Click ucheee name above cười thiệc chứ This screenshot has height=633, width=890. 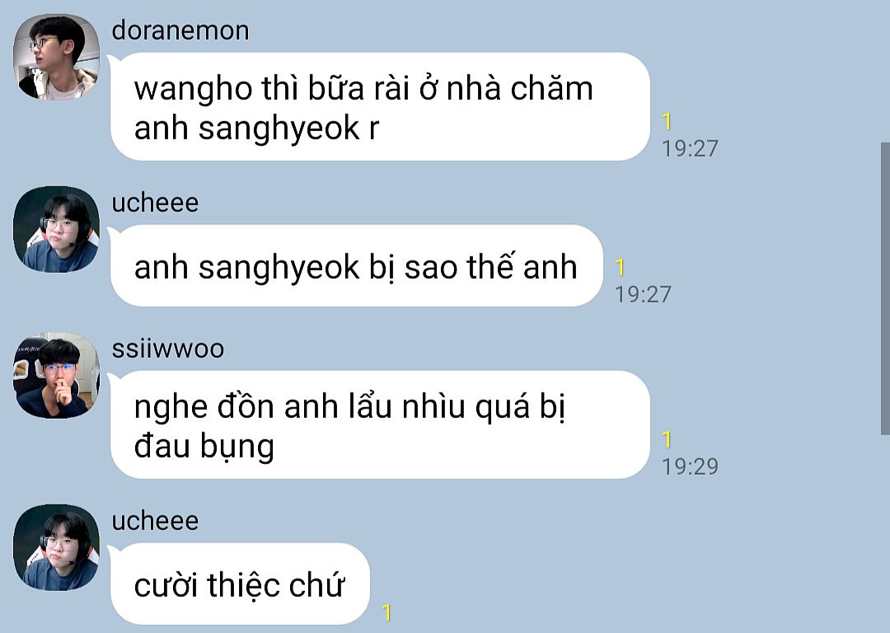click(155, 521)
